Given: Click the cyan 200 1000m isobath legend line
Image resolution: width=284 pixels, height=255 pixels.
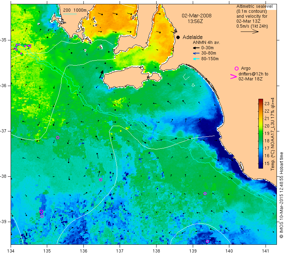Looking at the screenshot, I should [x=70, y=14].
